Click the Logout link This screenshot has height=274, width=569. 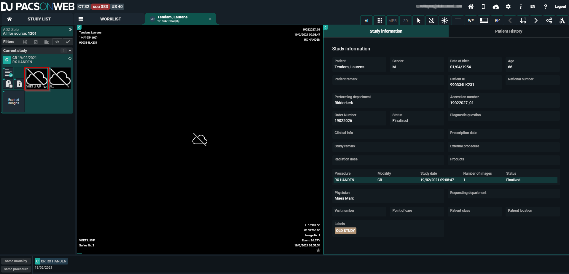pos(560,7)
